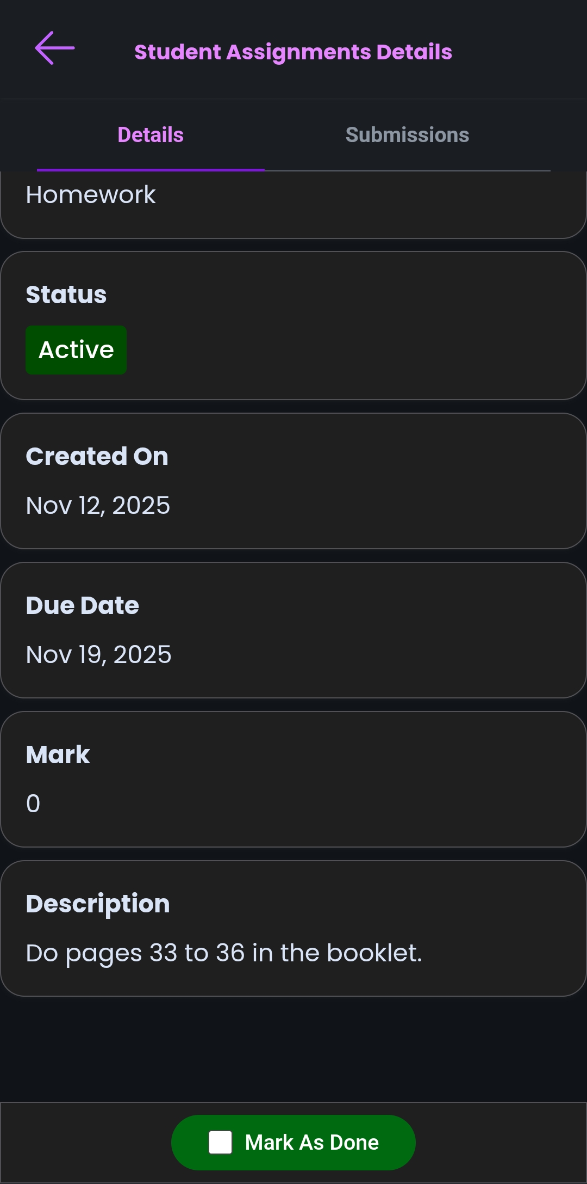Tap the back arrow icon
The height and width of the screenshot is (1184, 587).
(x=55, y=48)
